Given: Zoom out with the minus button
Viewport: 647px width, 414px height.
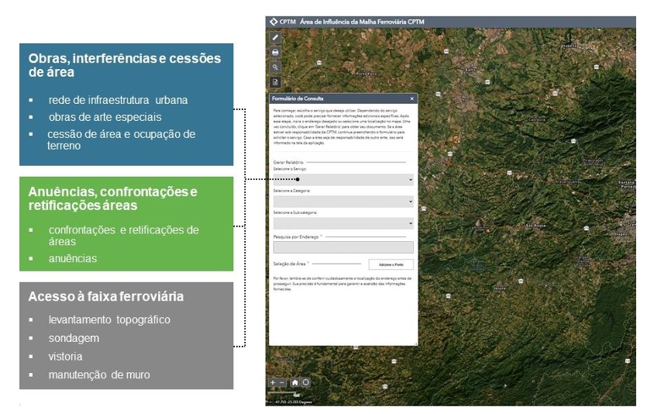Looking at the screenshot, I should 282,382.
